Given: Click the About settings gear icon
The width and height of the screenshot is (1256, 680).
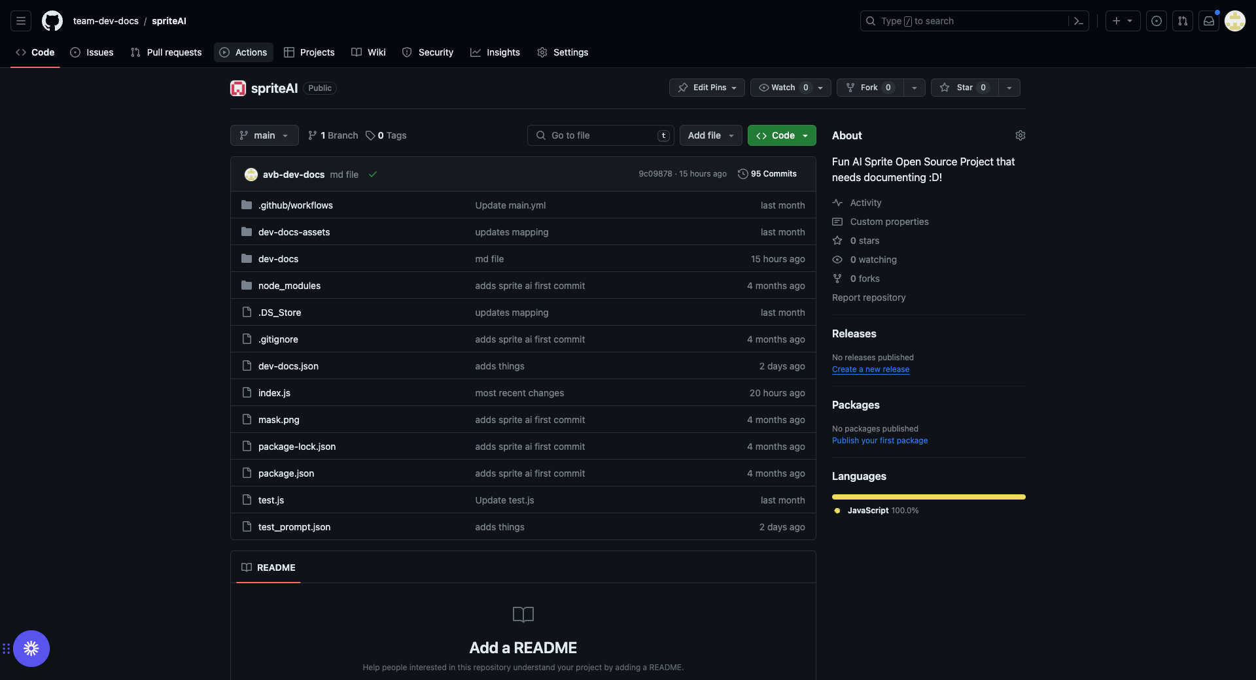Looking at the screenshot, I should 1020,135.
